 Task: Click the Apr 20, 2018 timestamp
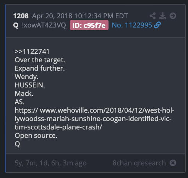80,16
